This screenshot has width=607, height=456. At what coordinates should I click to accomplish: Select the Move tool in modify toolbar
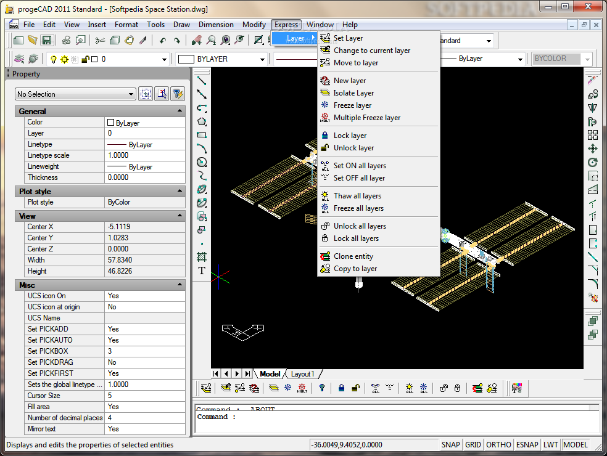click(x=593, y=149)
